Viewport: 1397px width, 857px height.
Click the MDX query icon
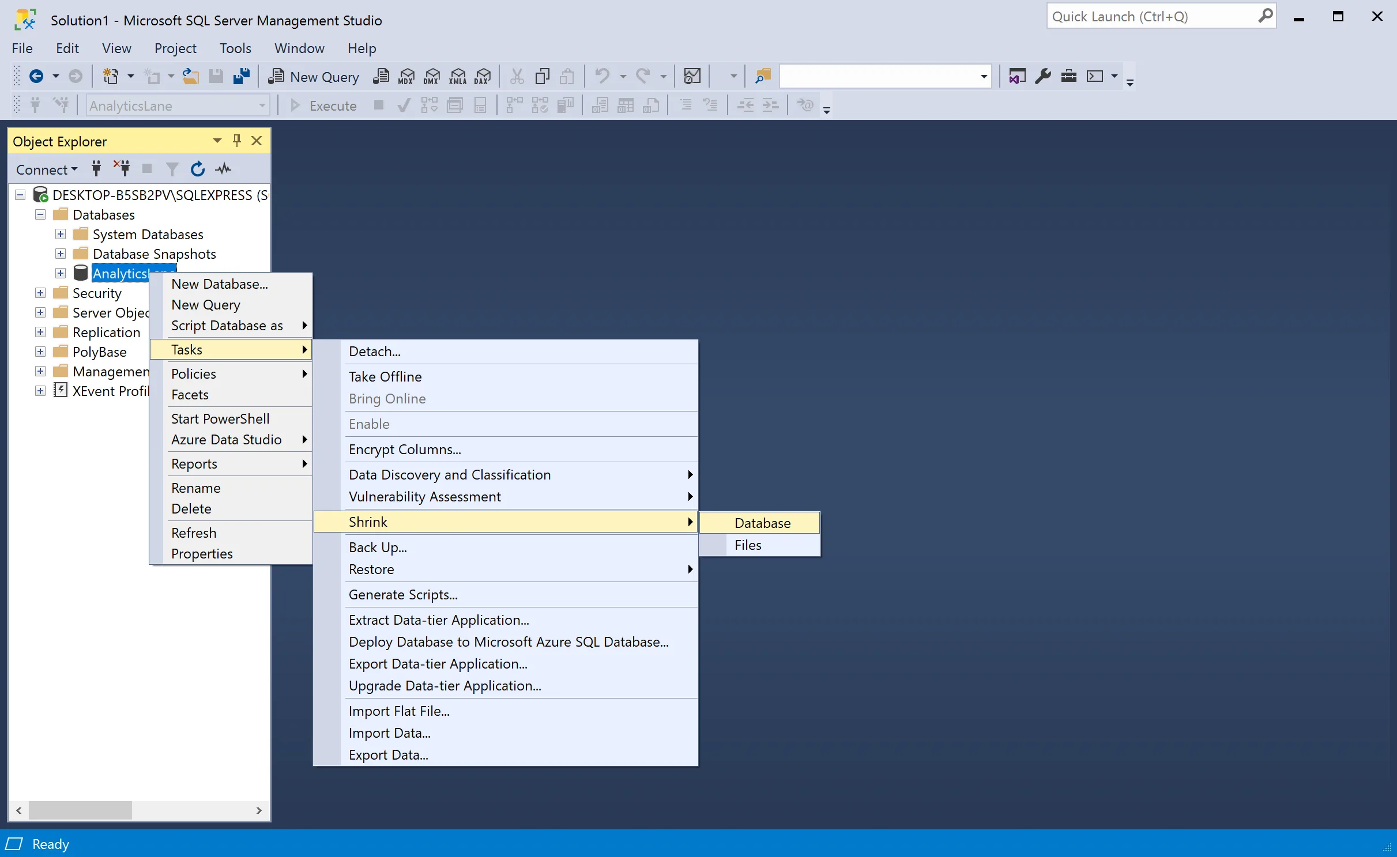[x=406, y=77]
